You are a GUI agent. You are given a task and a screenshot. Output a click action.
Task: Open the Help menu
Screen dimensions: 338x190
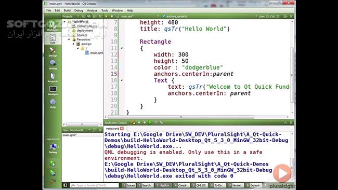click(x=130, y=10)
